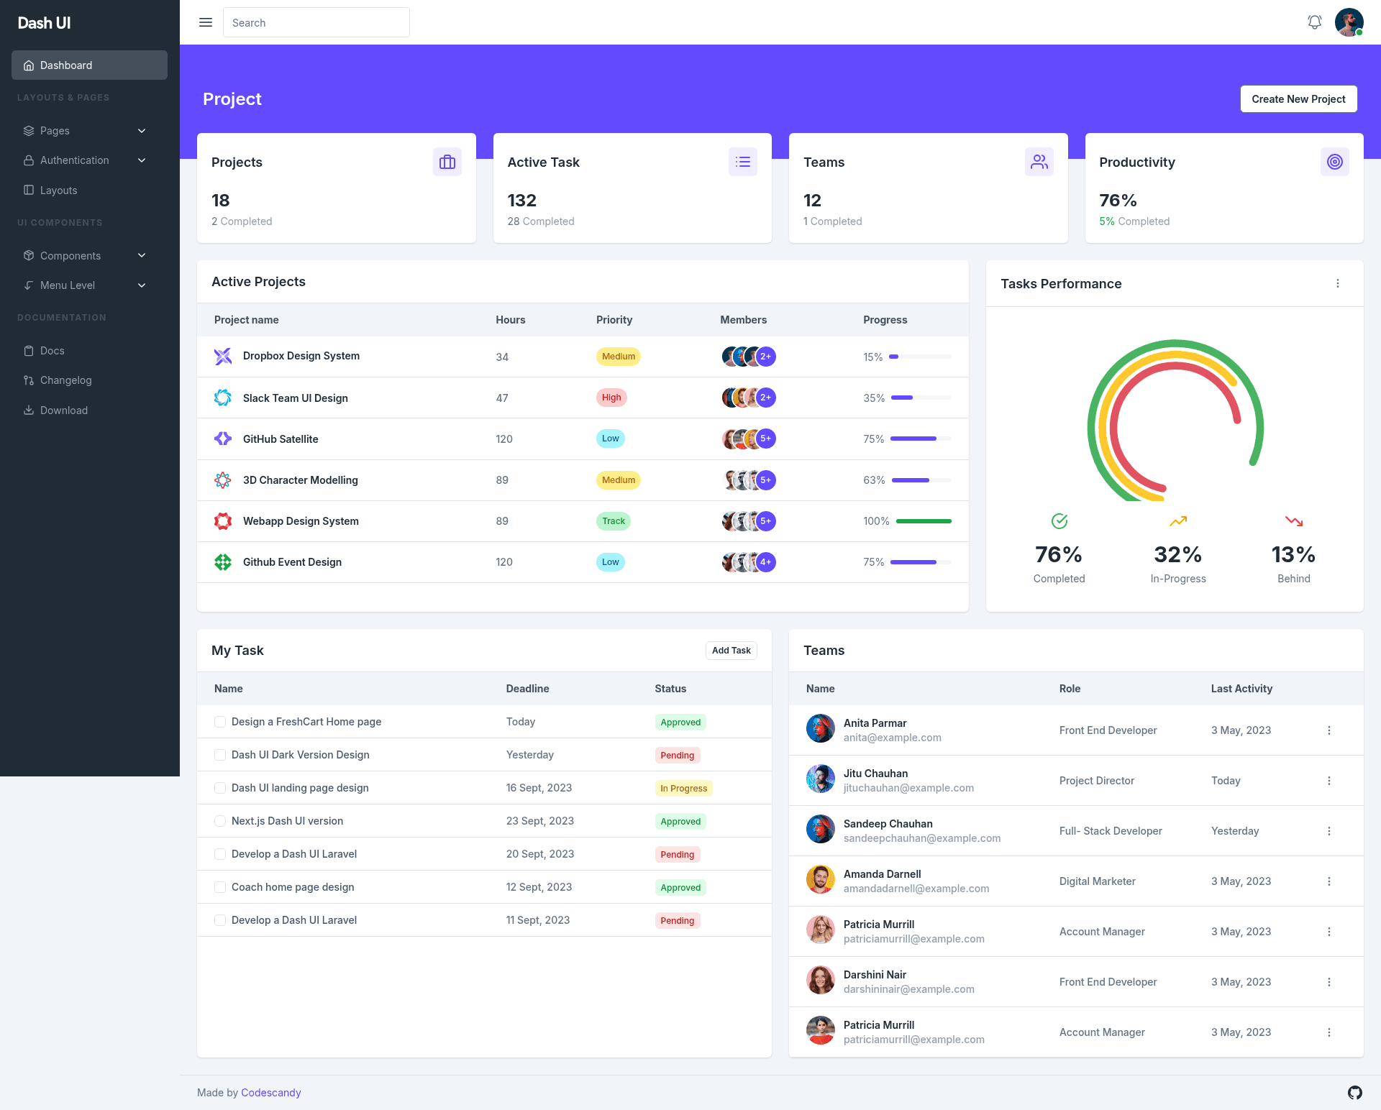The image size is (1381, 1110).
Task: Click the Full- Stack Developer role text
Action: (1111, 831)
